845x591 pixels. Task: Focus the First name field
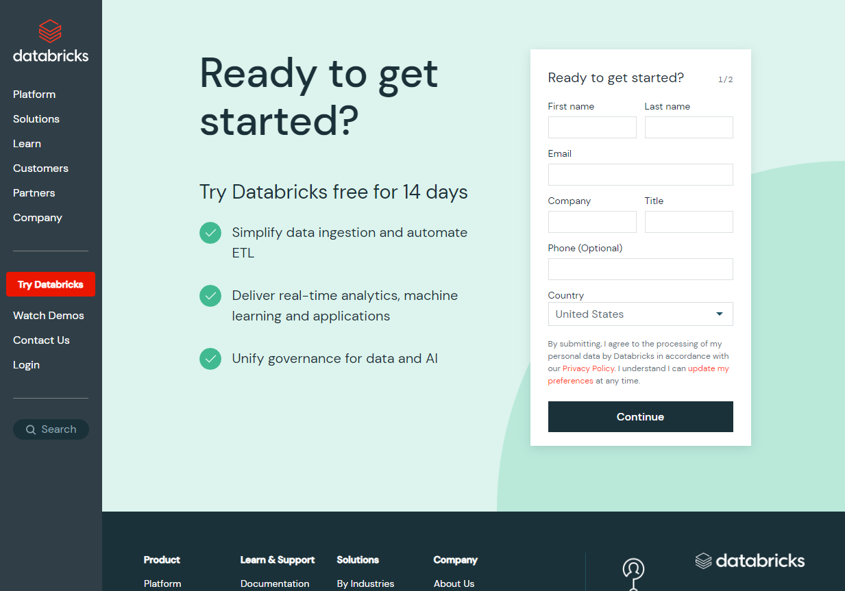coord(592,127)
